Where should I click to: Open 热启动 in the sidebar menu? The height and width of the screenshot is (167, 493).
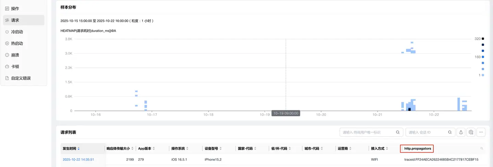click(x=17, y=43)
